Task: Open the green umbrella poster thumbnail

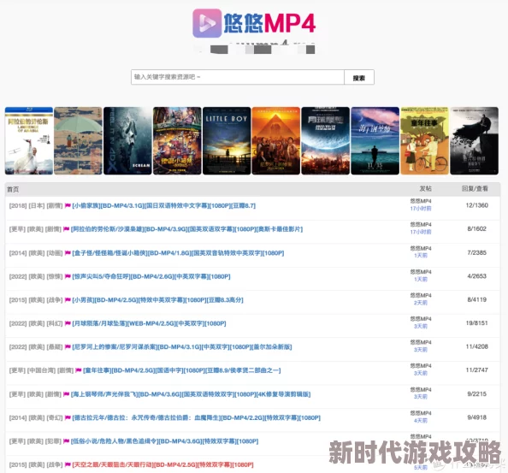Action: [78, 140]
